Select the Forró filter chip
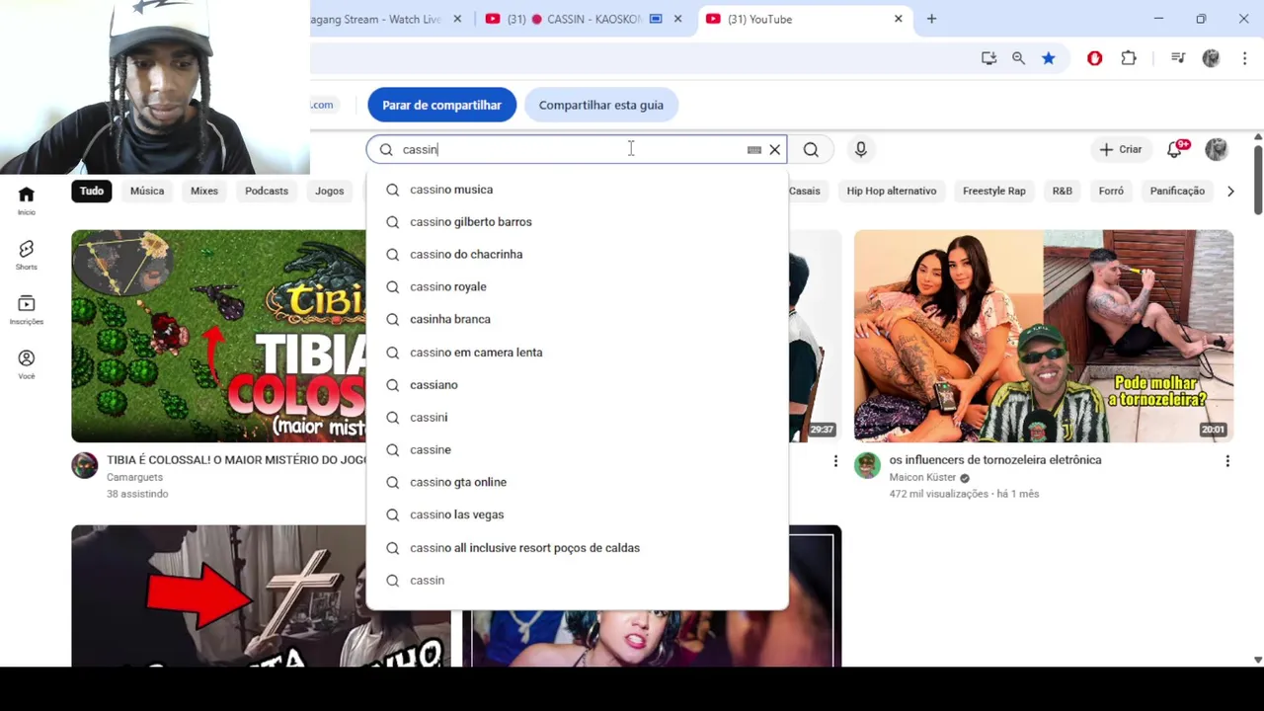The image size is (1264, 711). pyautogui.click(x=1111, y=191)
